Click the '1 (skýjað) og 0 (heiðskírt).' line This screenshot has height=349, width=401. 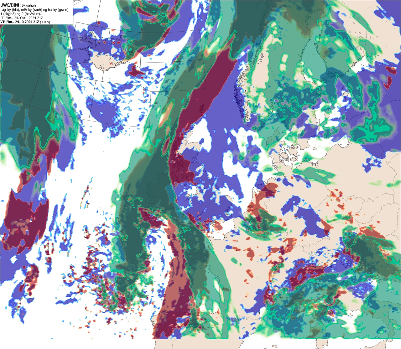pyautogui.click(x=21, y=14)
